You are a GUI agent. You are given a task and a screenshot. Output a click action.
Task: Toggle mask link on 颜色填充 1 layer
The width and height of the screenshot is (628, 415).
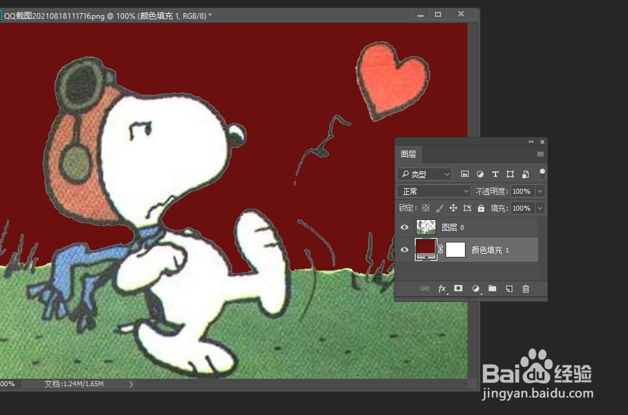coord(441,249)
